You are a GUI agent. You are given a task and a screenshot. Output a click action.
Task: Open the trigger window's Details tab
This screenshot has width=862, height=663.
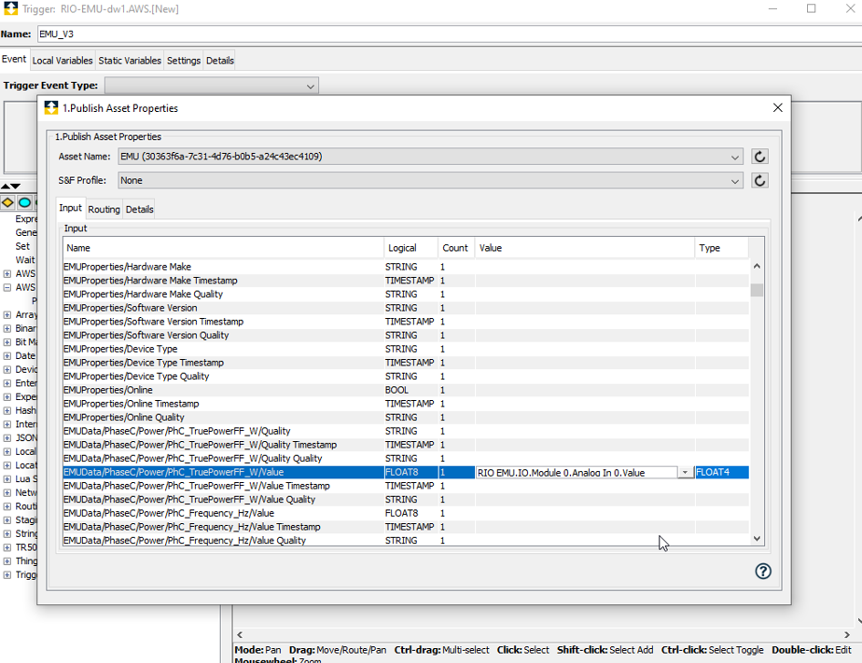click(220, 61)
